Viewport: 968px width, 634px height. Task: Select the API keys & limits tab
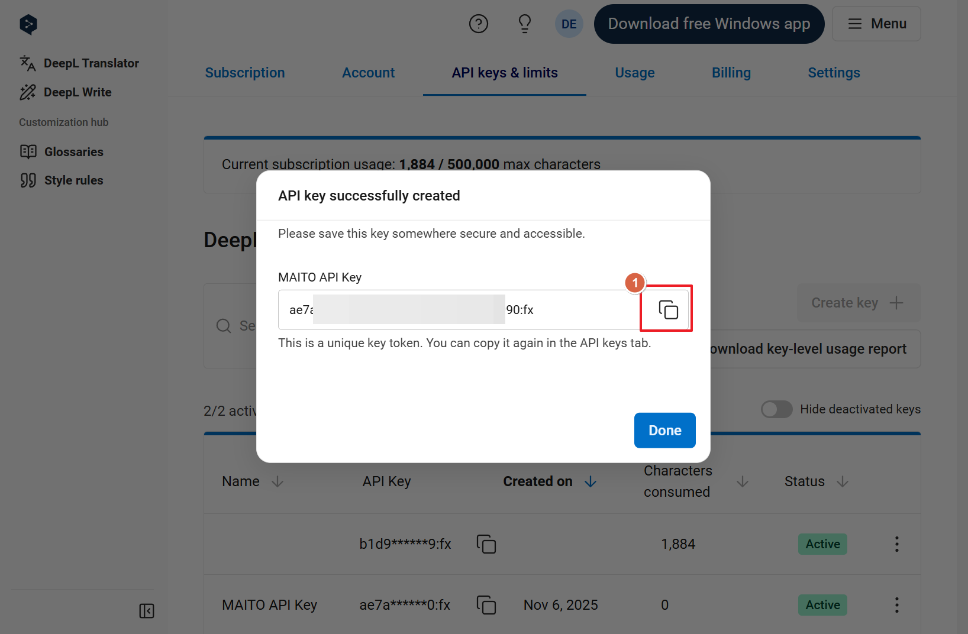click(x=505, y=73)
